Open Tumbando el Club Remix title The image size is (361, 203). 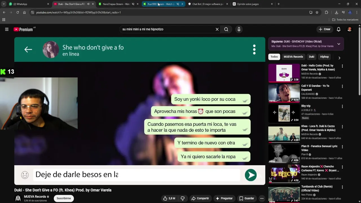click(x=317, y=188)
